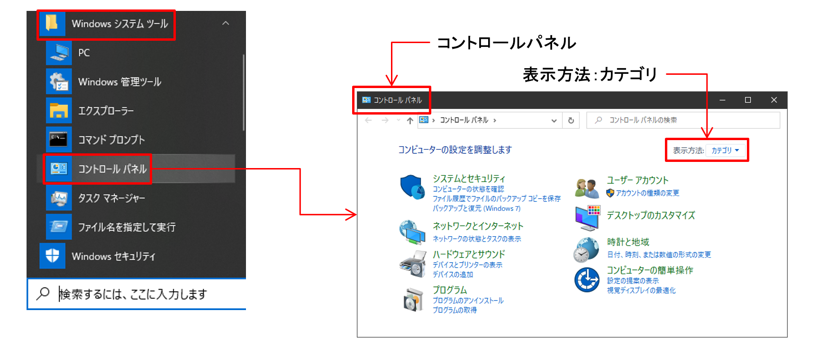
Task: Expand the breadcrumb chevron after コントロール パネル
Action: click(x=495, y=120)
